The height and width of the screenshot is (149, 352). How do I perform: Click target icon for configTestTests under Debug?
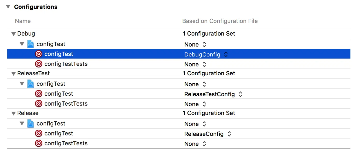click(39, 64)
